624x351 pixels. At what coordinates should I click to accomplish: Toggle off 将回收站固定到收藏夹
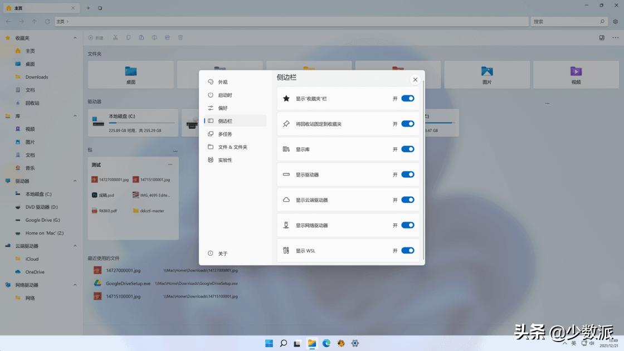(406, 124)
